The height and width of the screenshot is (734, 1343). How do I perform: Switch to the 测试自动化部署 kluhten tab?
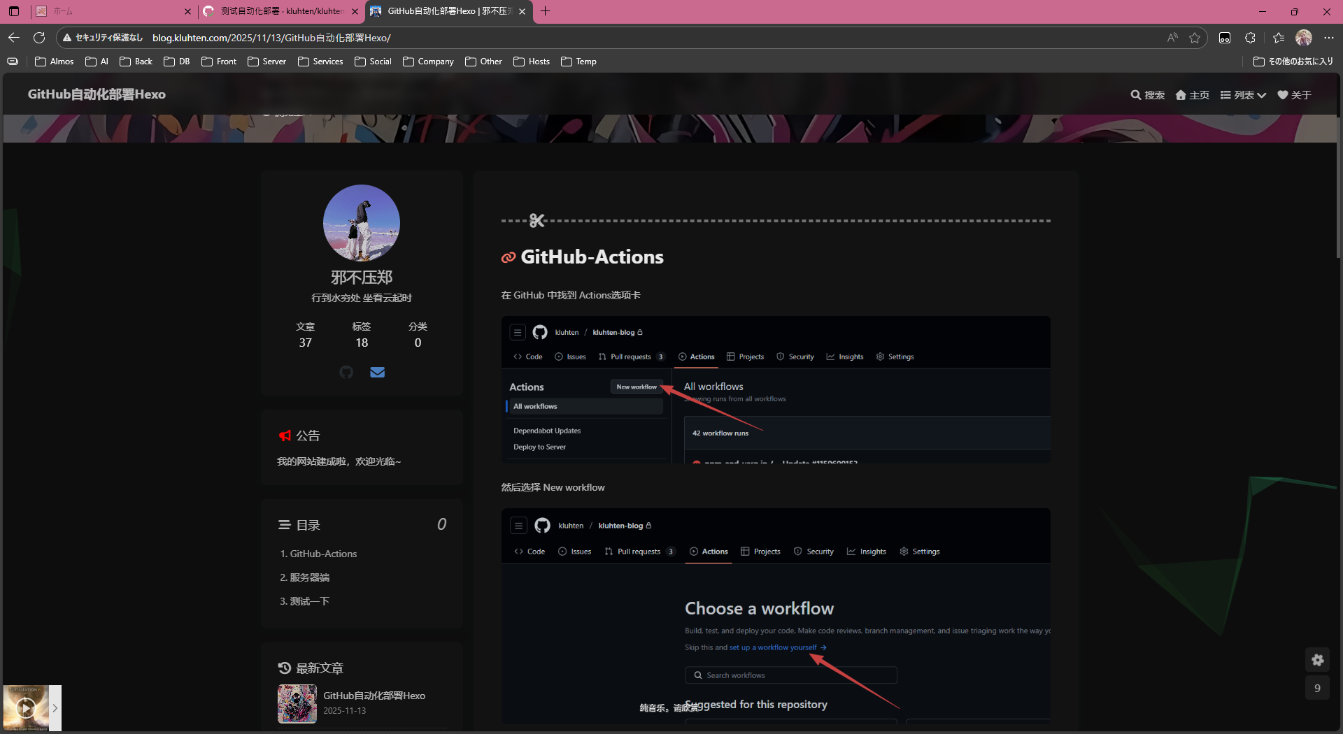(281, 11)
